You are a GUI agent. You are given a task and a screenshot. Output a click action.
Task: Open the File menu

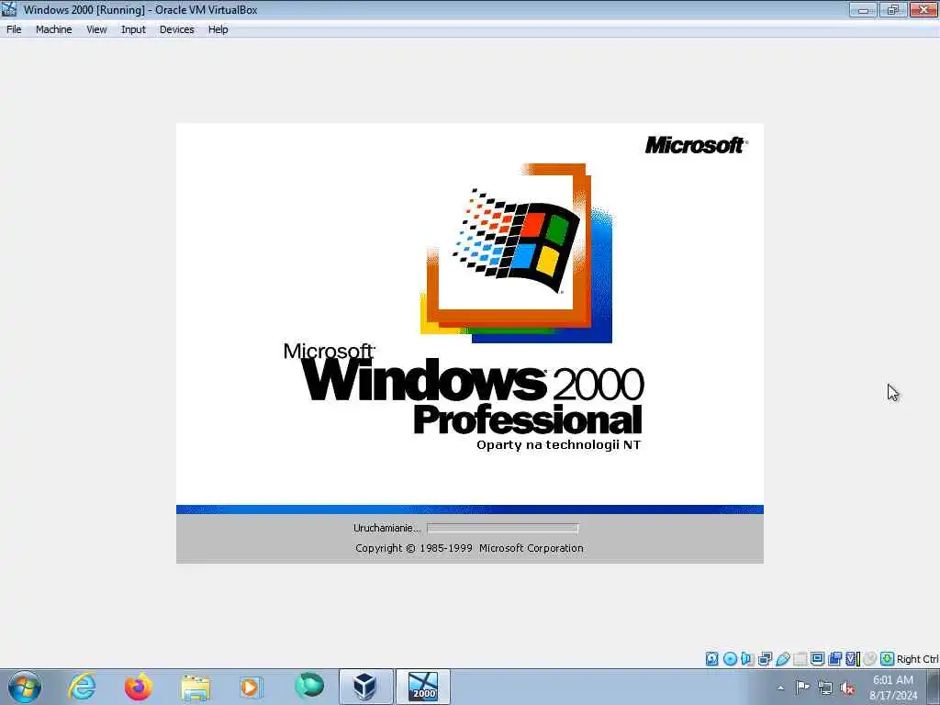coord(14,29)
